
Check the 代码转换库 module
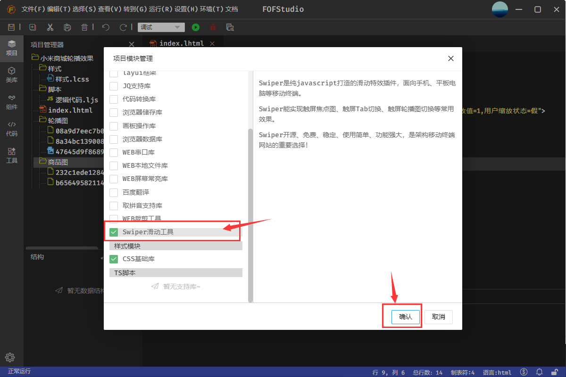click(x=114, y=99)
